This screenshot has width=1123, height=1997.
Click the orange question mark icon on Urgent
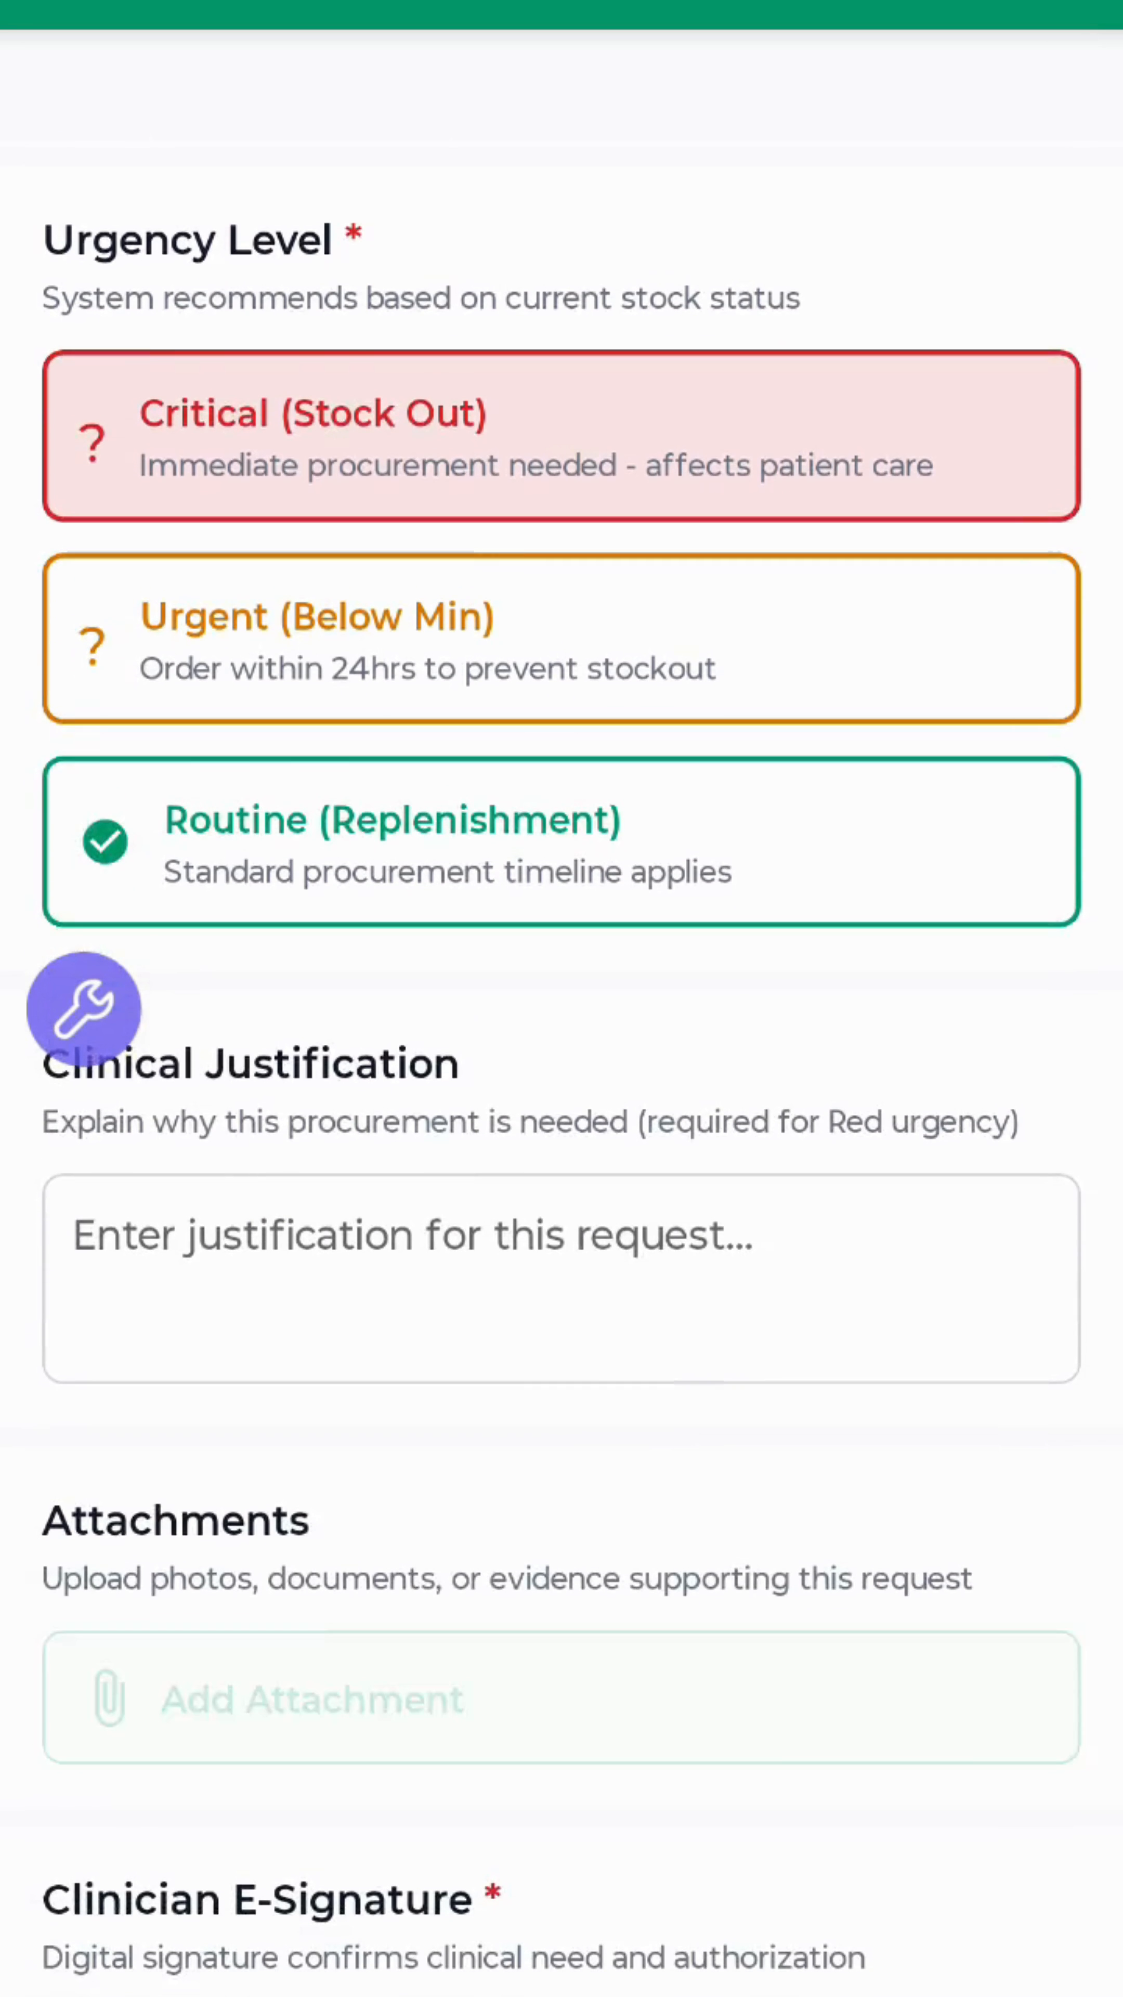point(92,646)
